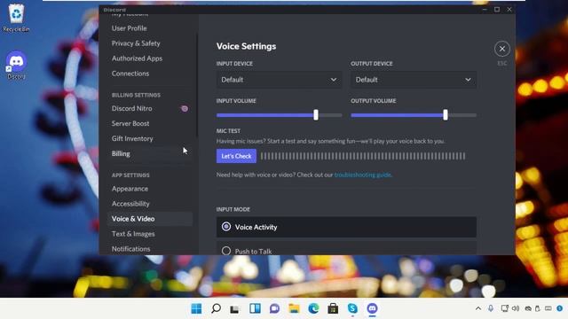This screenshot has height=319, width=568.
Task: Click the Input Volume slider handle
Action: pyautogui.click(x=316, y=115)
